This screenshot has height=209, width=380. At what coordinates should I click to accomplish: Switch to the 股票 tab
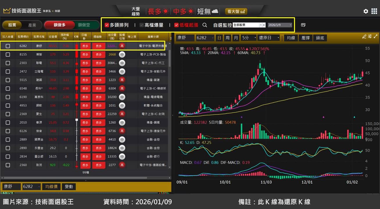click(x=12, y=25)
